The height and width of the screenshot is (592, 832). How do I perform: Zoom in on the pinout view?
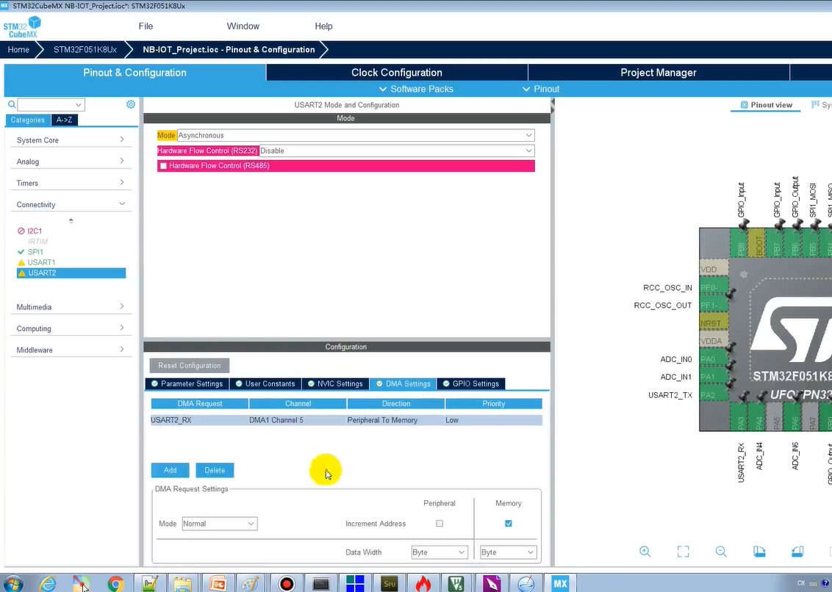(x=645, y=552)
